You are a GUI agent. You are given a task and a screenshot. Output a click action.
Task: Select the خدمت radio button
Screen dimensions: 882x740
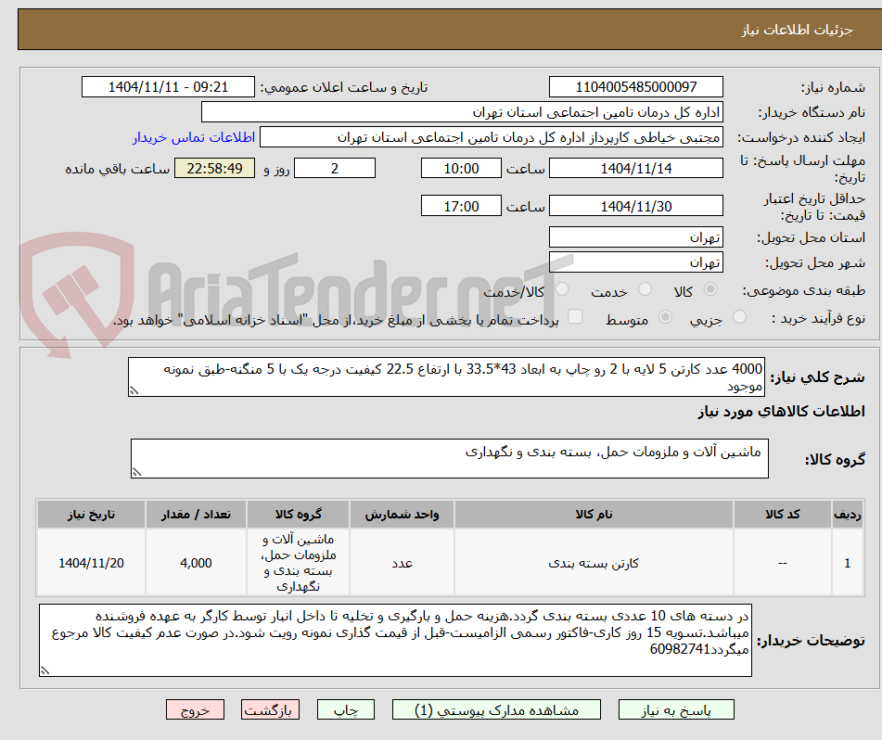point(645,289)
